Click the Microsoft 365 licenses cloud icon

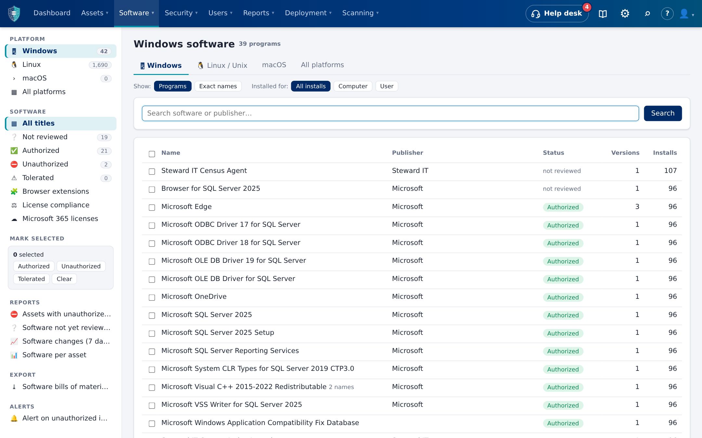tap(14, 219)
